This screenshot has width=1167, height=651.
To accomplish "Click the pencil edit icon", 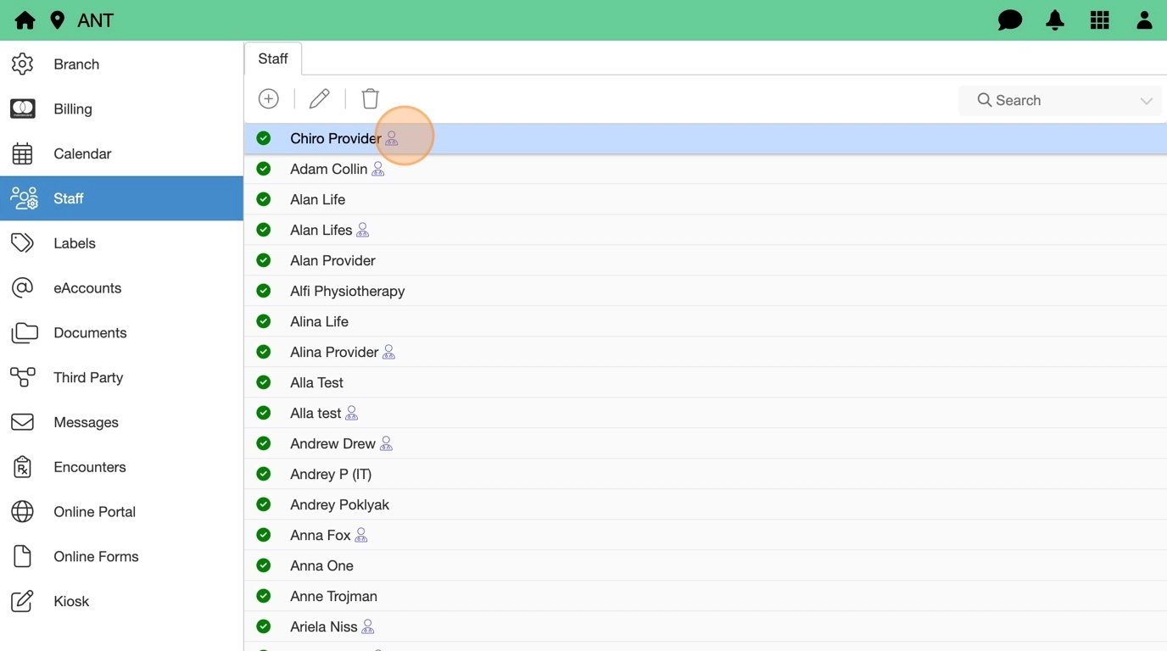I will tap(320, 99).
